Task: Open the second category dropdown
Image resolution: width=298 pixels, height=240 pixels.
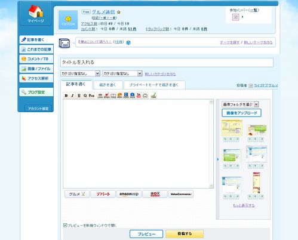Action: (122, 73)
